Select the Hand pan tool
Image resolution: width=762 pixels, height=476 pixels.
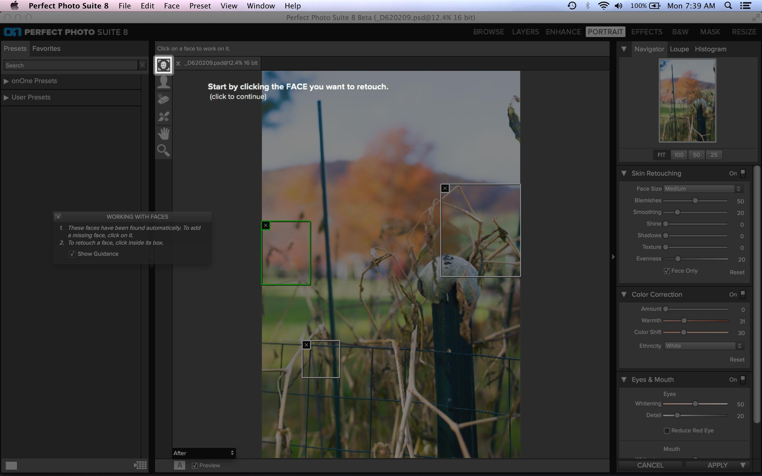click(163, 134)
